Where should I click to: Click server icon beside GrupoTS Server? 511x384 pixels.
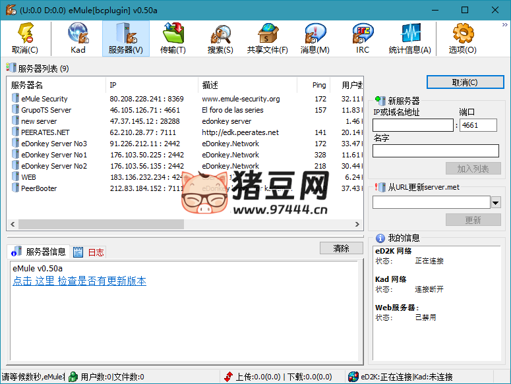coord(15,109)
